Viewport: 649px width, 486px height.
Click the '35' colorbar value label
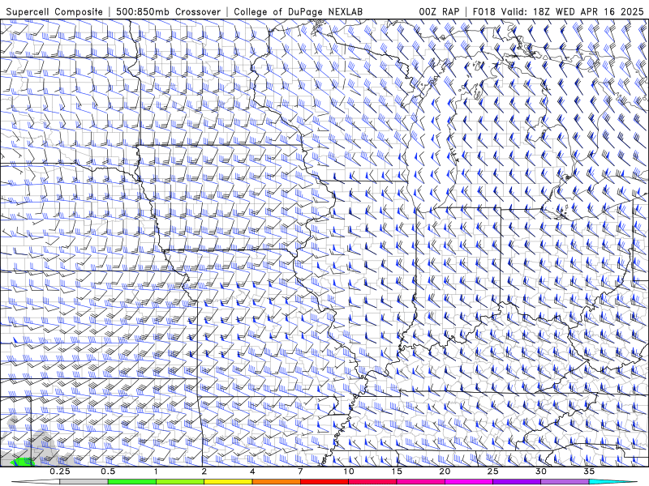[589, 471]
